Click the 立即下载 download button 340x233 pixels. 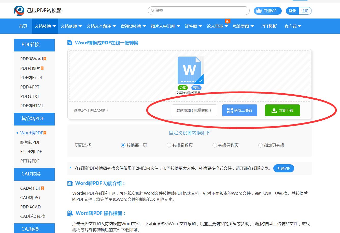pyautogui.click(x=282, y=110)
